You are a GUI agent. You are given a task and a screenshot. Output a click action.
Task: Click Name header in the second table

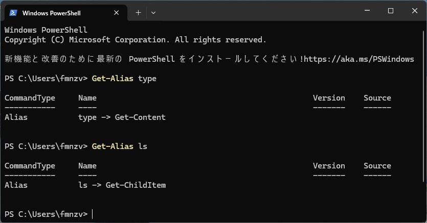pyautogui.click(x=87, y=166)
